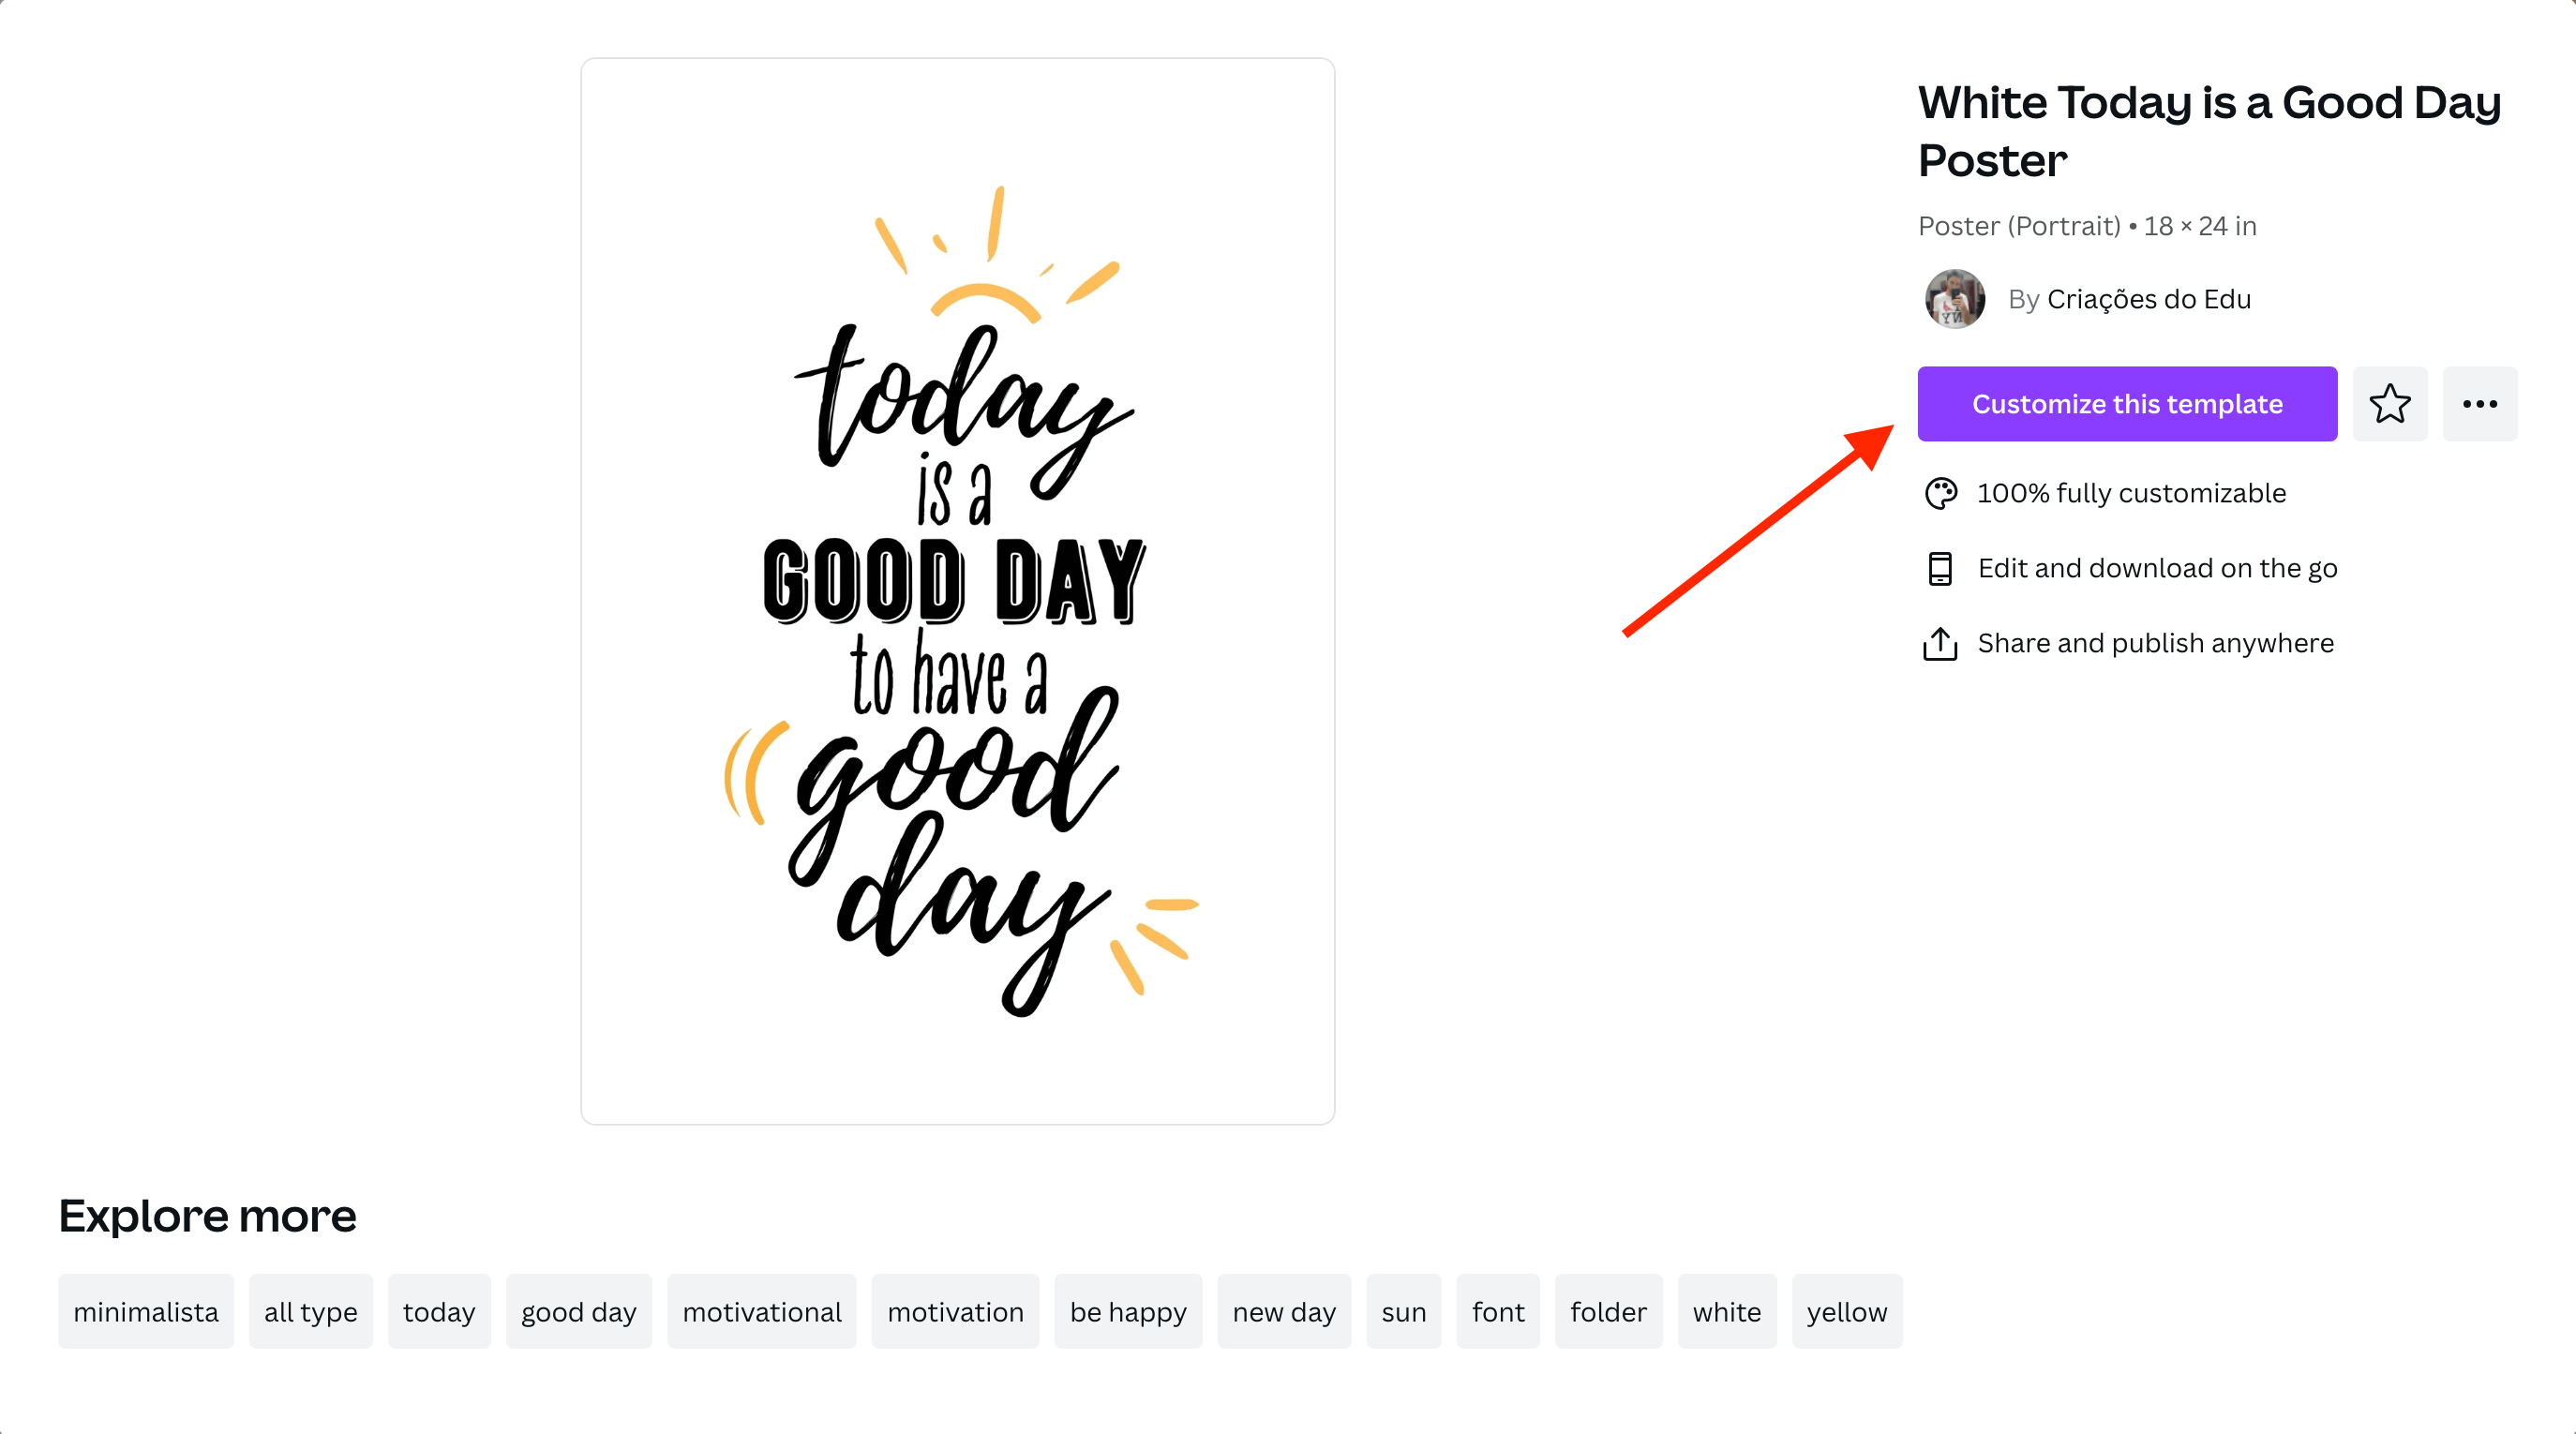The height and width of the screenshot is (1434, 2576).
Task: Open the poster preview thumbnail
Action: click(x=957, y=590)
